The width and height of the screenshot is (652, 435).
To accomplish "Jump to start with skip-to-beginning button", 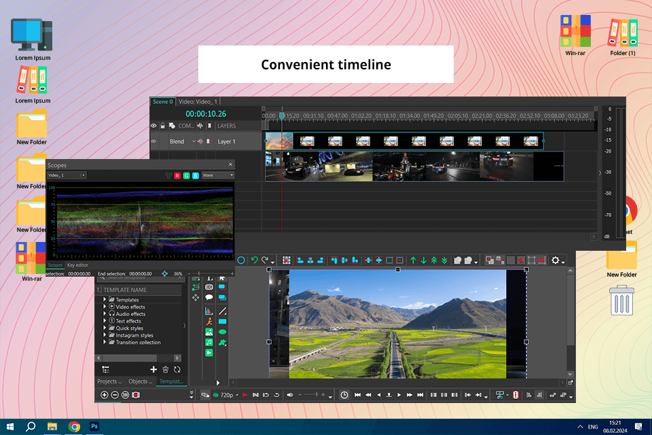I will (x=358, y=395).
